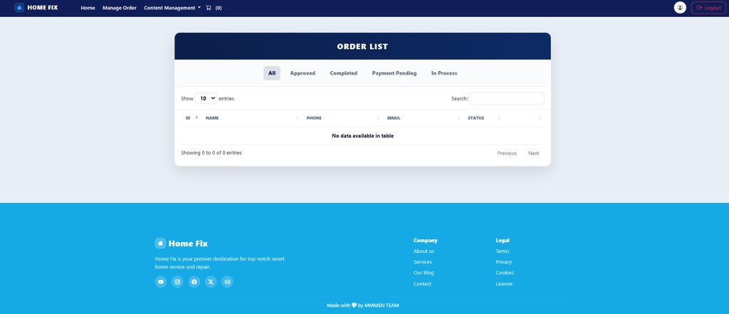Open the Cookies legal link
This screenshot has width=729, height=314.
(505, 273)
